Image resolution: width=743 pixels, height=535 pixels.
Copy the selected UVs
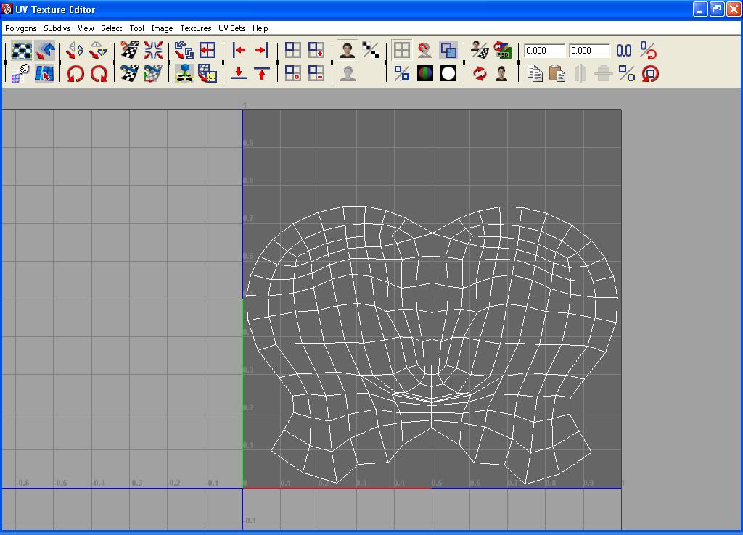[535, 72]
